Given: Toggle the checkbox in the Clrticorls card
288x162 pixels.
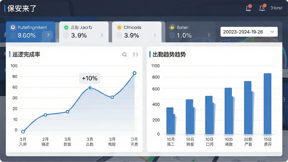Looking at the screenshot, I should [119, 35].
